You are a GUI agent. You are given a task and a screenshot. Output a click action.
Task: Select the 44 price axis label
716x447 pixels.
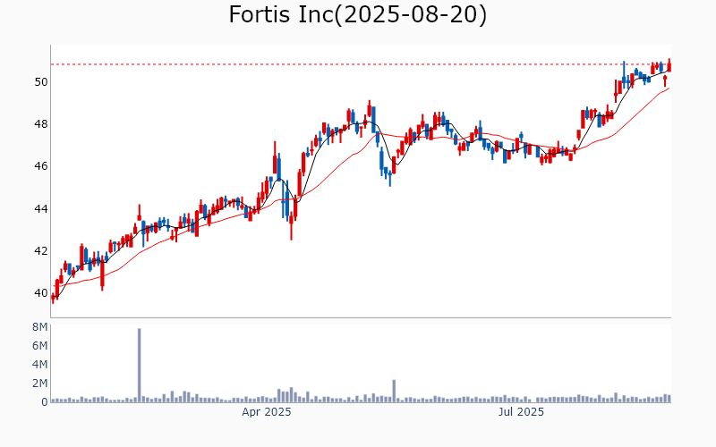41,209
